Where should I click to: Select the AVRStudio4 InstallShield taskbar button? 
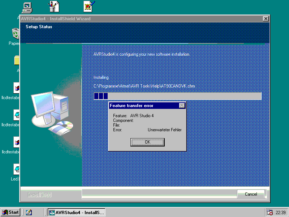click(x=77, y=212)
